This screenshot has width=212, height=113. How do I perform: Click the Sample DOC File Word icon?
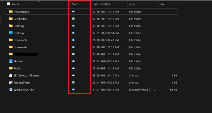[11, 90]
